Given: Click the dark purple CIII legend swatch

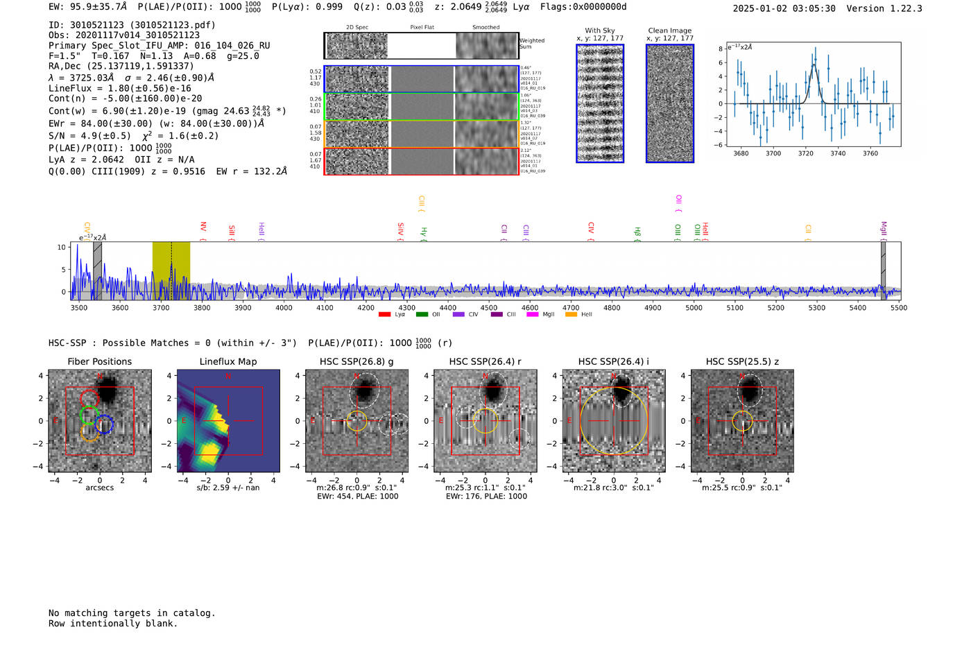Looking at the screenshot, I should pyautogui.click(x=497, y=314).
